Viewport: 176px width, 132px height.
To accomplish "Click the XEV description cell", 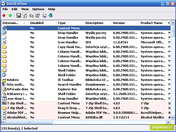I will click(88, 42).
